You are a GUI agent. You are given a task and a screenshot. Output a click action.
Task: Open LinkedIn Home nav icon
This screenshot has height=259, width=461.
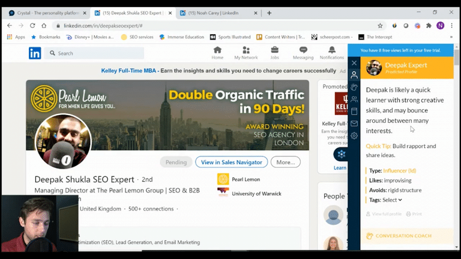tap(217, 53)
